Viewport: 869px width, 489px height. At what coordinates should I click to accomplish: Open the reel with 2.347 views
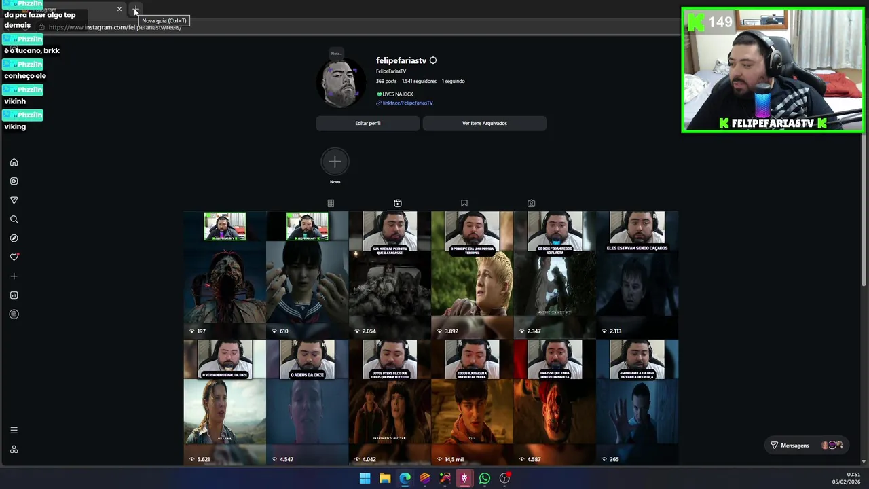coord(555,274)
